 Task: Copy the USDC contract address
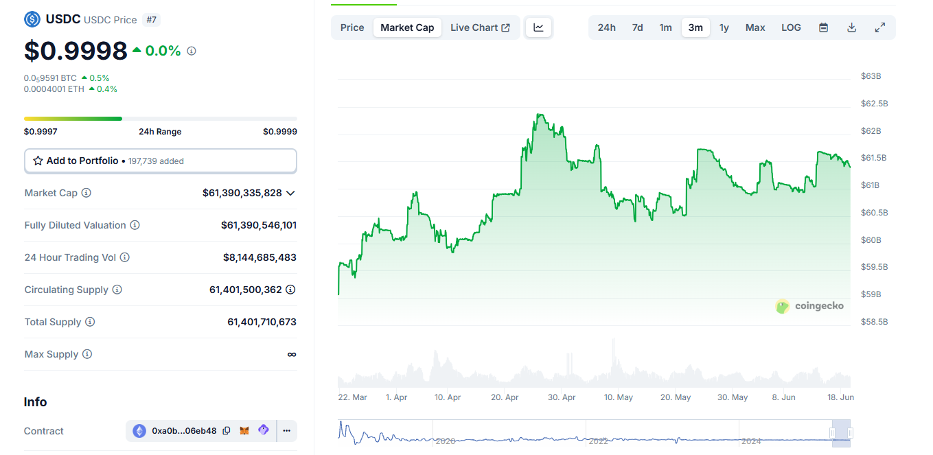click(x=227, y=430)
